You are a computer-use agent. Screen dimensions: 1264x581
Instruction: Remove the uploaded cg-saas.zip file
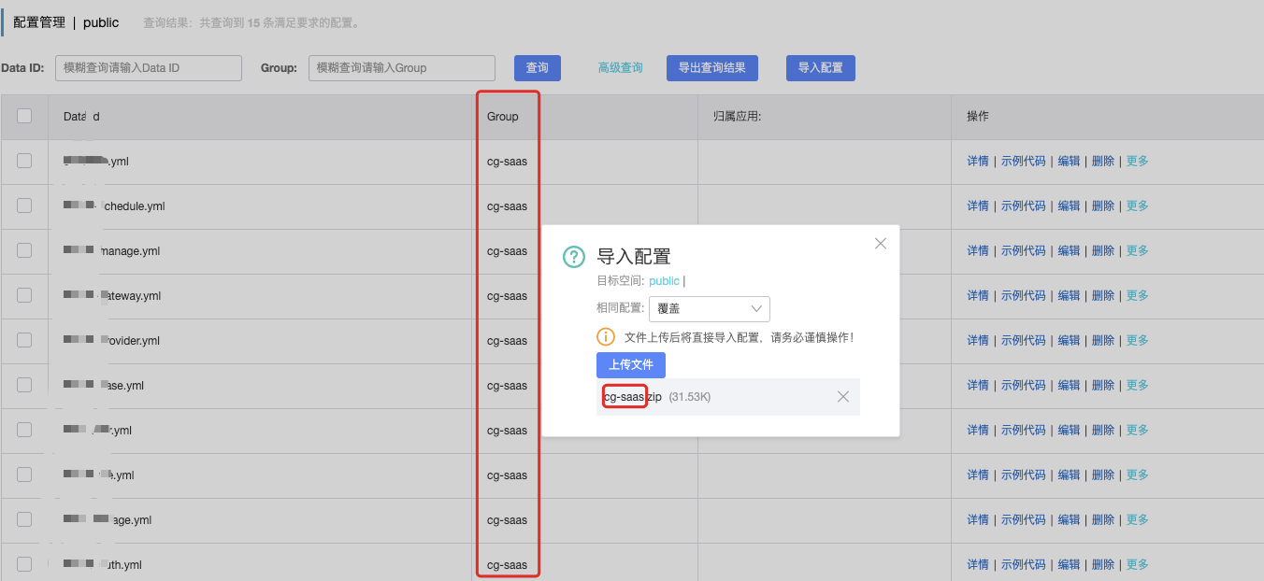tap(843, 397)
